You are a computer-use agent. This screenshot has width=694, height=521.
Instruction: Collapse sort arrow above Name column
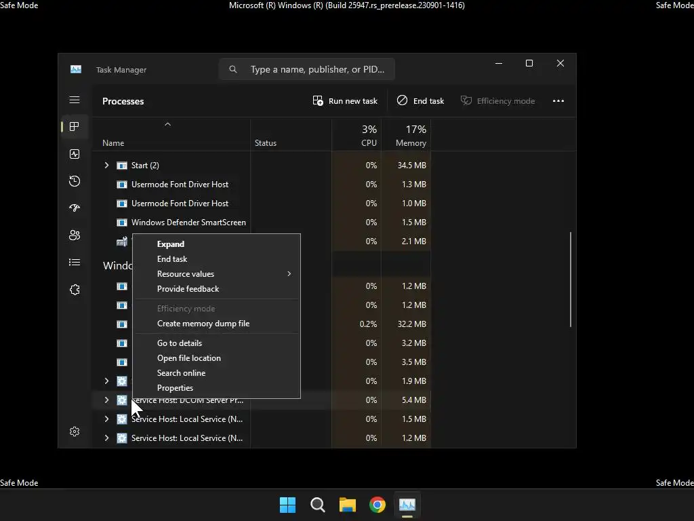(x=168, y=125)
